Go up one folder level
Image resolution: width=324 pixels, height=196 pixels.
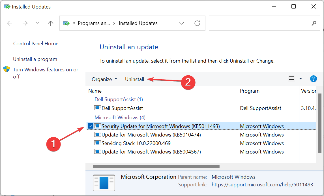click(x=50, y=23)
